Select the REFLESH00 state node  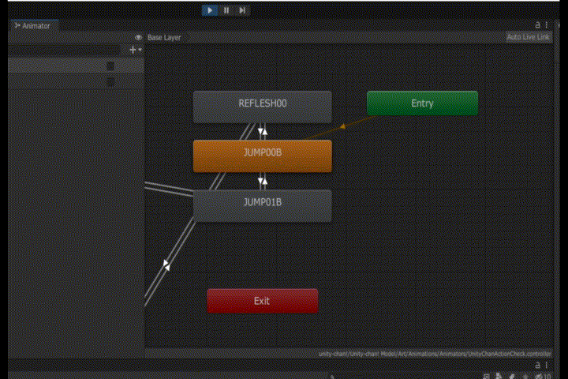262,107
